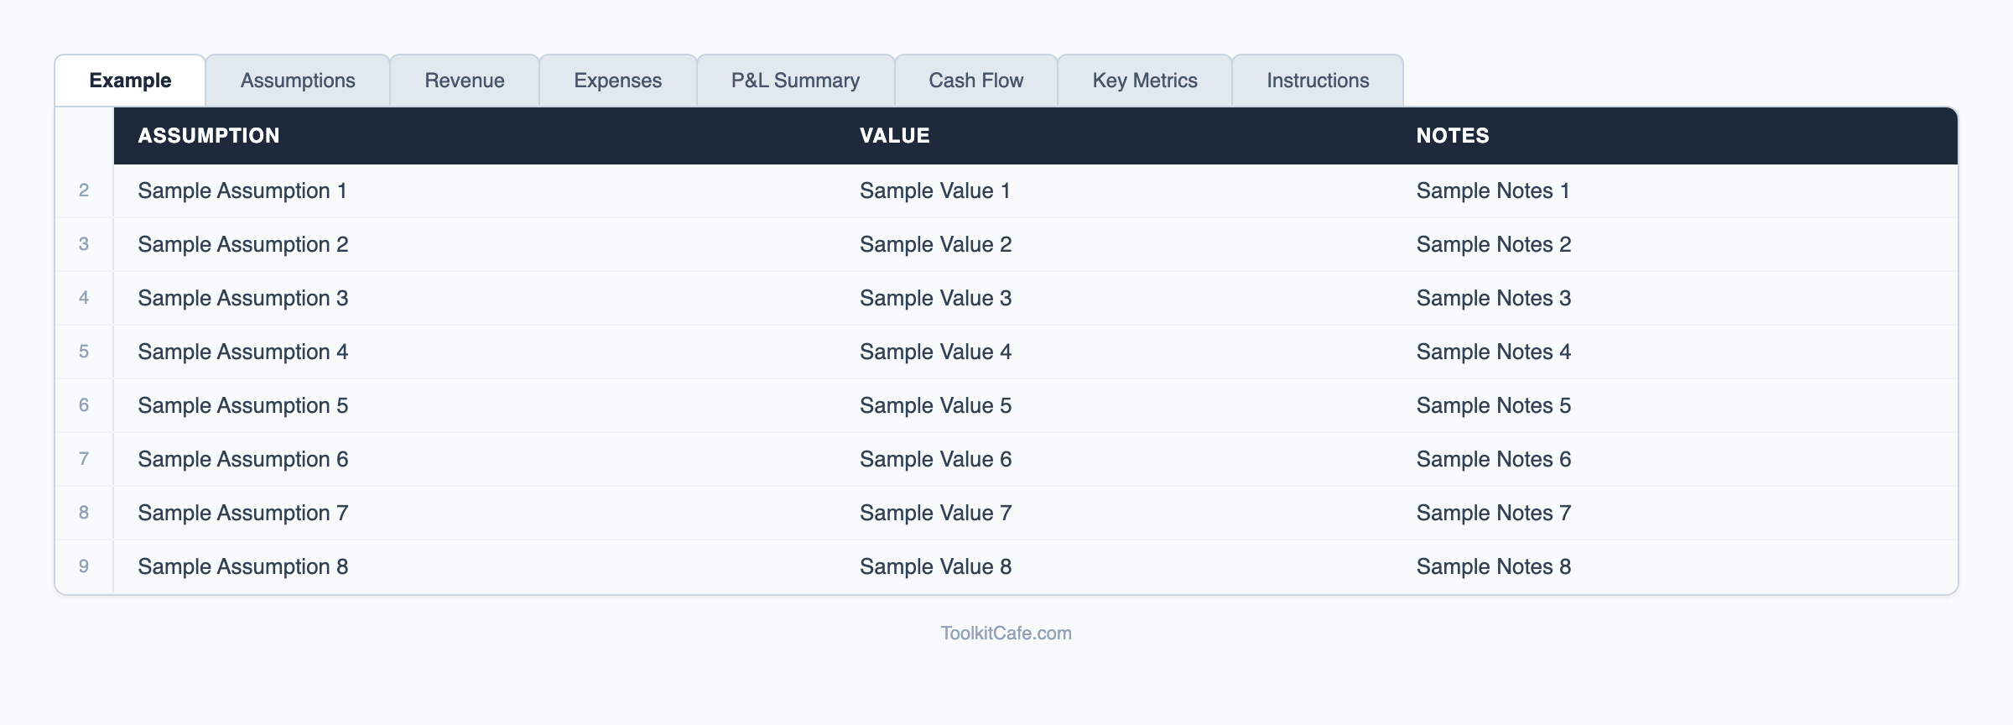
Task: Open the Instructions tab
Action: pyautogui.click(x=1317, y=81)
